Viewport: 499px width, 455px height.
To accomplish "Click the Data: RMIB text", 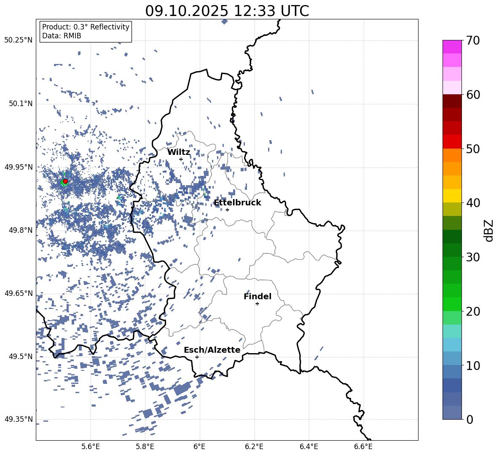I will (62, 36).
